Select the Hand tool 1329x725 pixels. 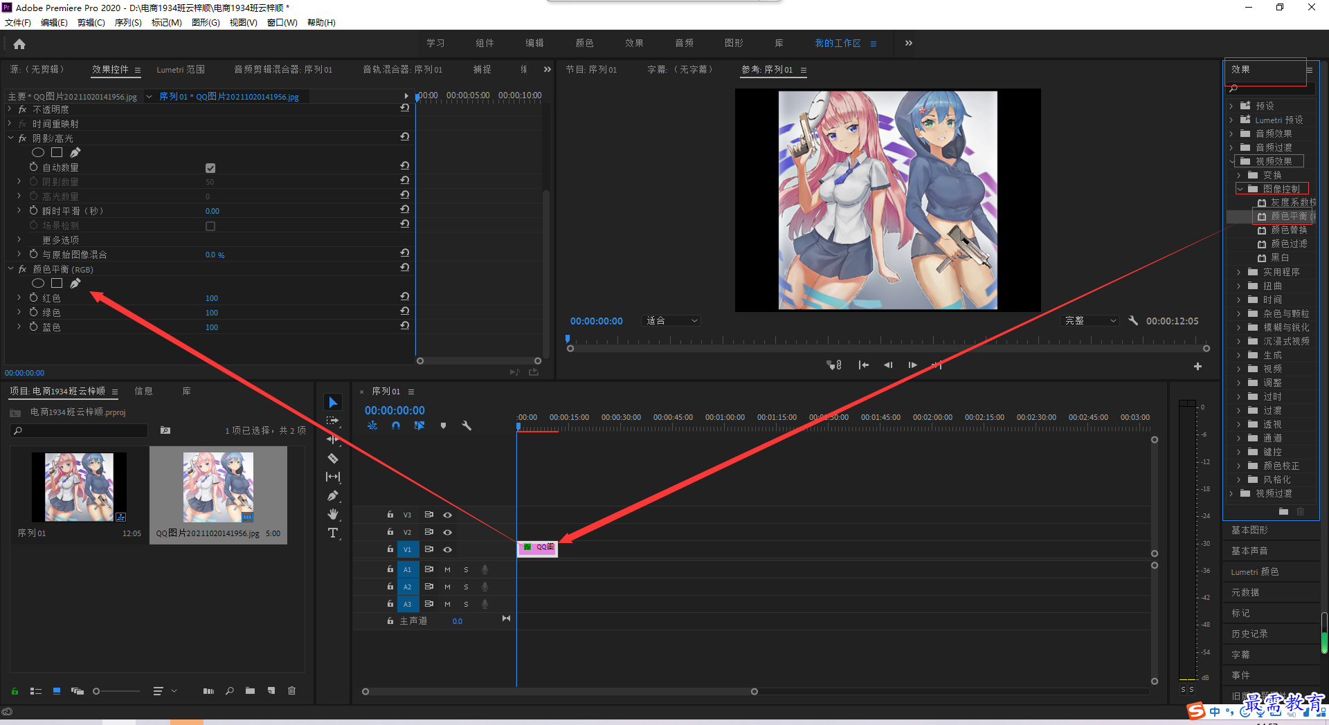(x=333, y=514)
